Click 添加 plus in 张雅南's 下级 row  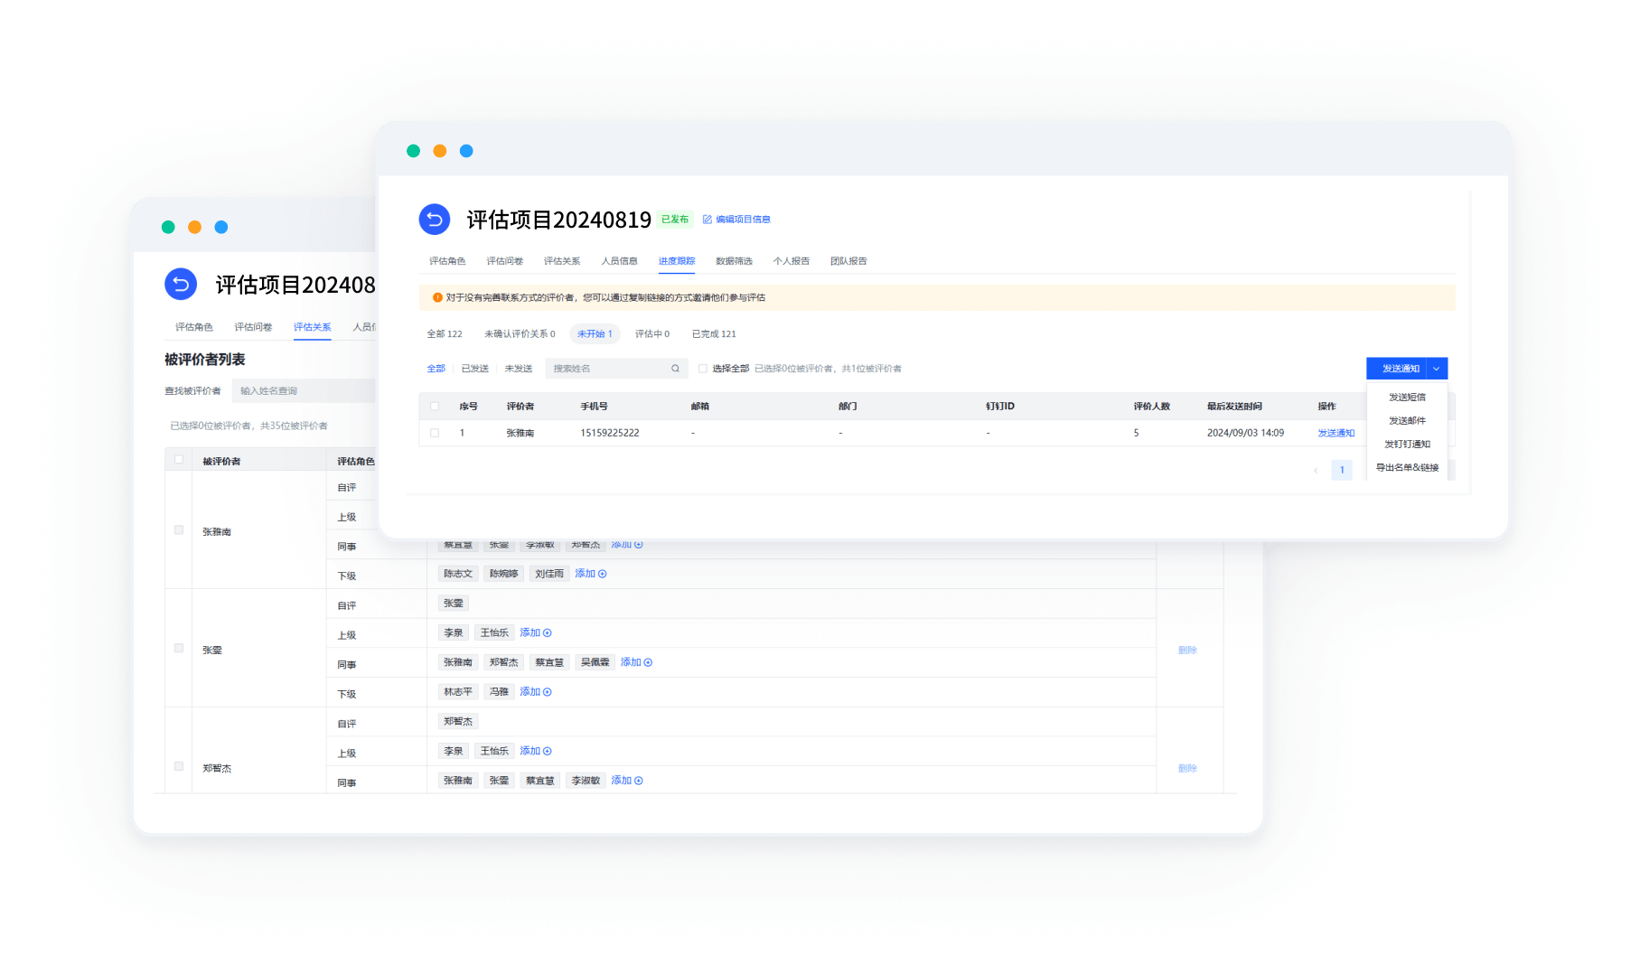click(591, 574)
